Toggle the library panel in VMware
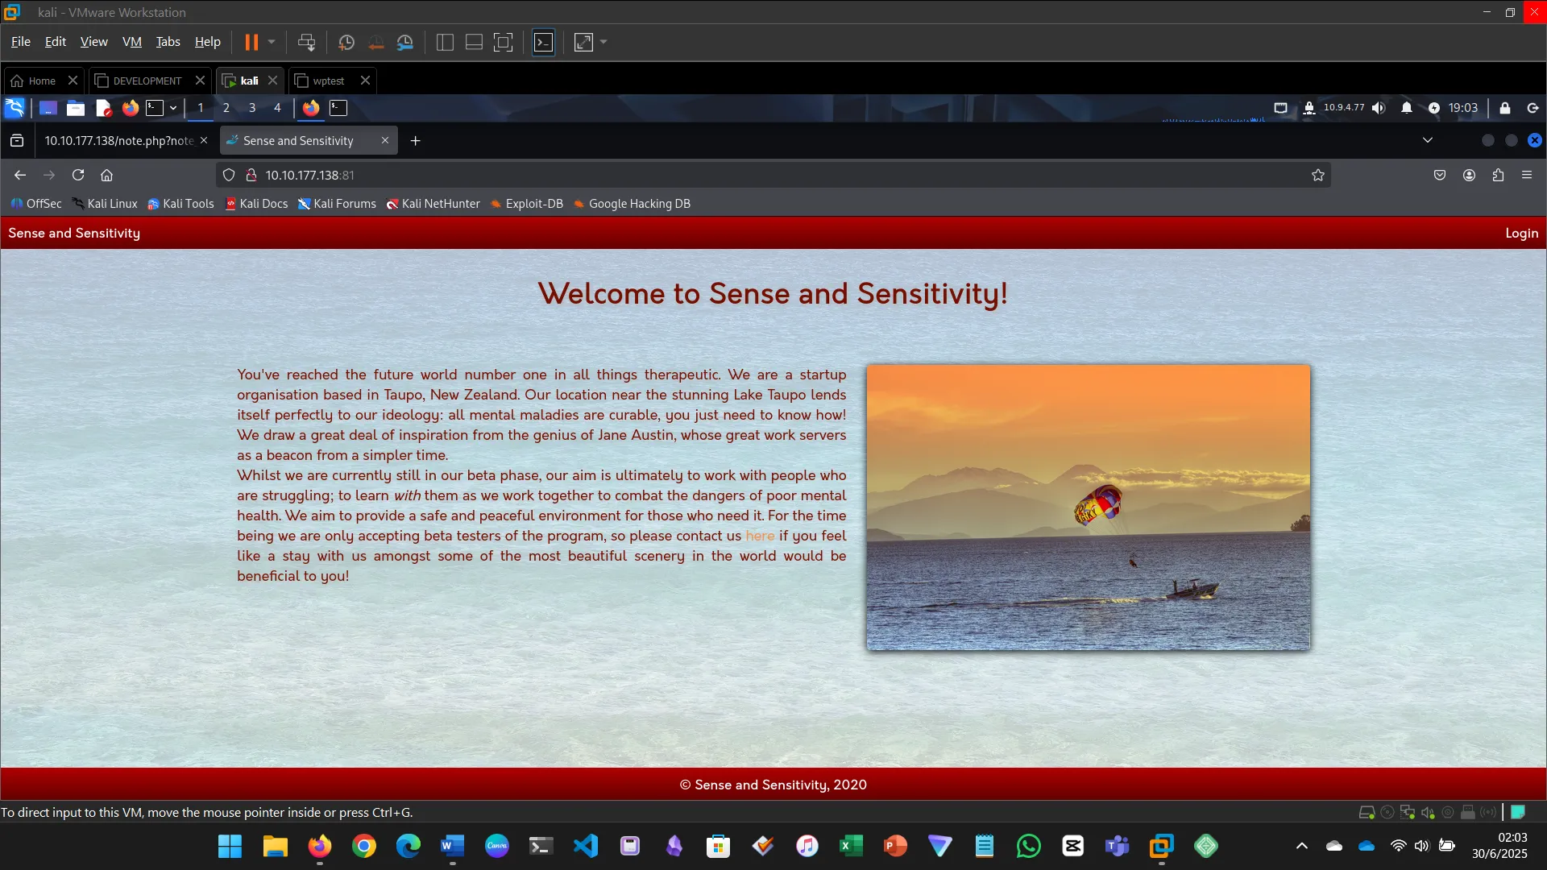Screen dimensions: 1547x870 (444, 42)
